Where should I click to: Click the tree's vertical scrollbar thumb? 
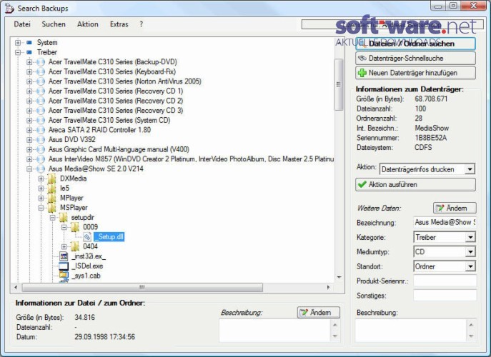339,84
